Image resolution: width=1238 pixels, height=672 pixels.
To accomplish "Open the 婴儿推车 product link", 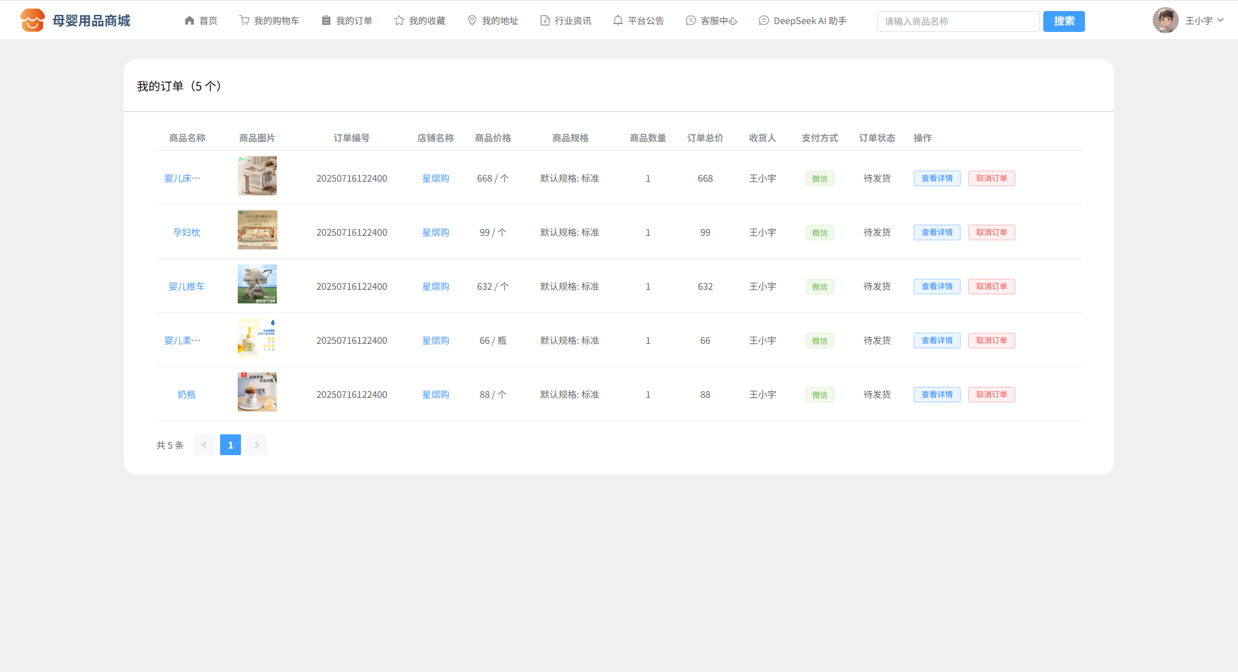I will click(186, 287).
